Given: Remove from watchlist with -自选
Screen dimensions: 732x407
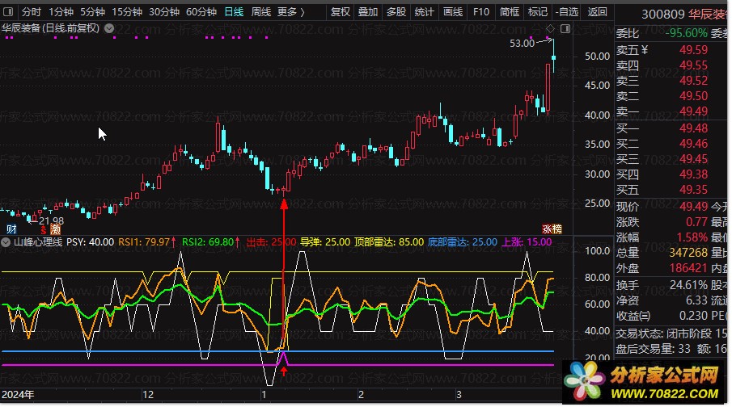Looking at the screenshot, I should (567, 11).
